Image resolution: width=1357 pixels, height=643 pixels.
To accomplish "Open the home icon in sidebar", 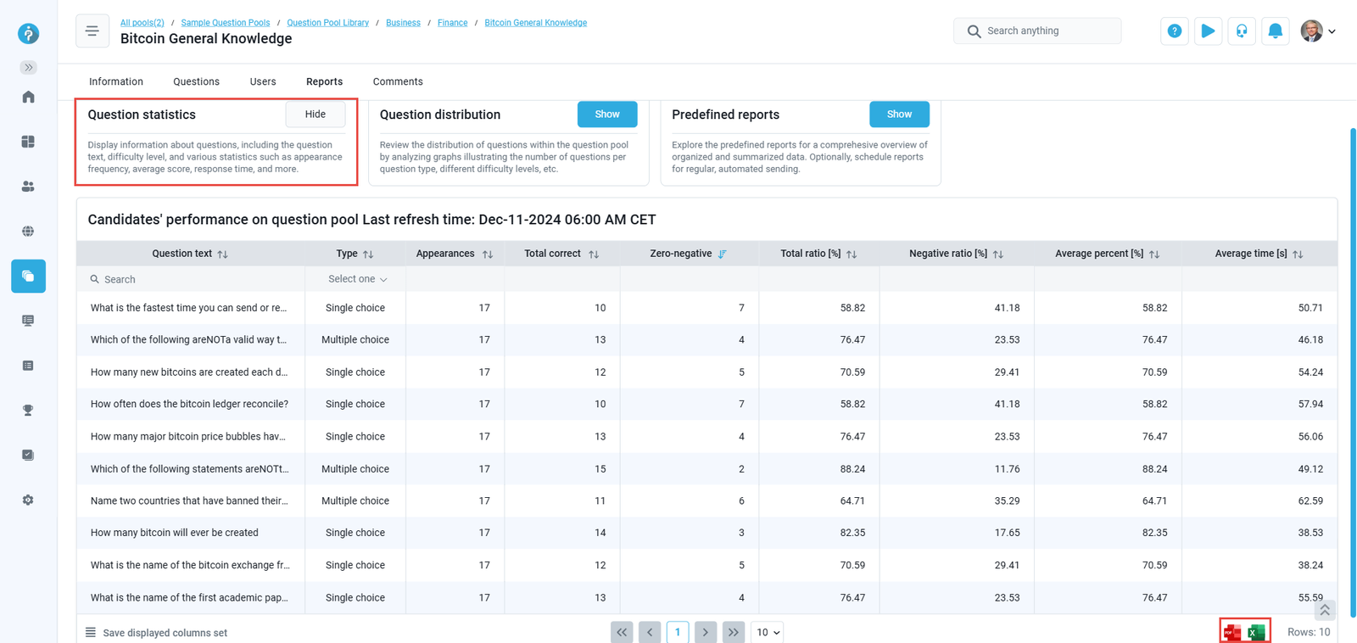I will [28, 97].
